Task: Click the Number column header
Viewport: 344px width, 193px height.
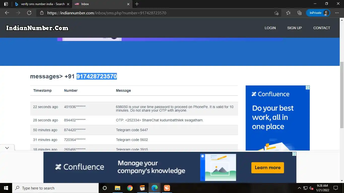Action: [71, 90]
